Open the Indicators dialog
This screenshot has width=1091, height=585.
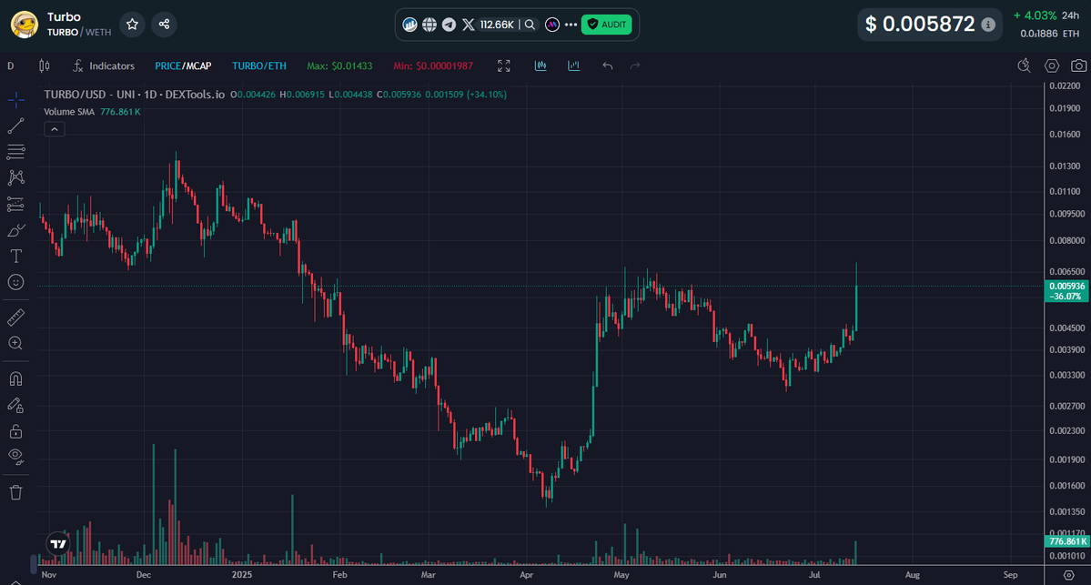tap(104, 66)
